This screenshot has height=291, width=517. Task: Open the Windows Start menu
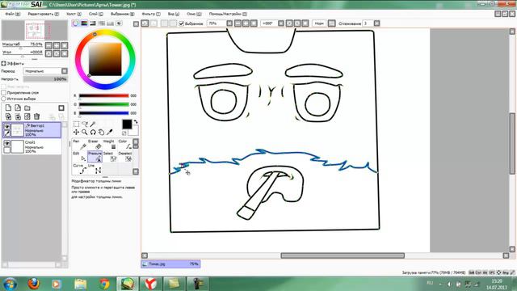click(x=10, y=284)
